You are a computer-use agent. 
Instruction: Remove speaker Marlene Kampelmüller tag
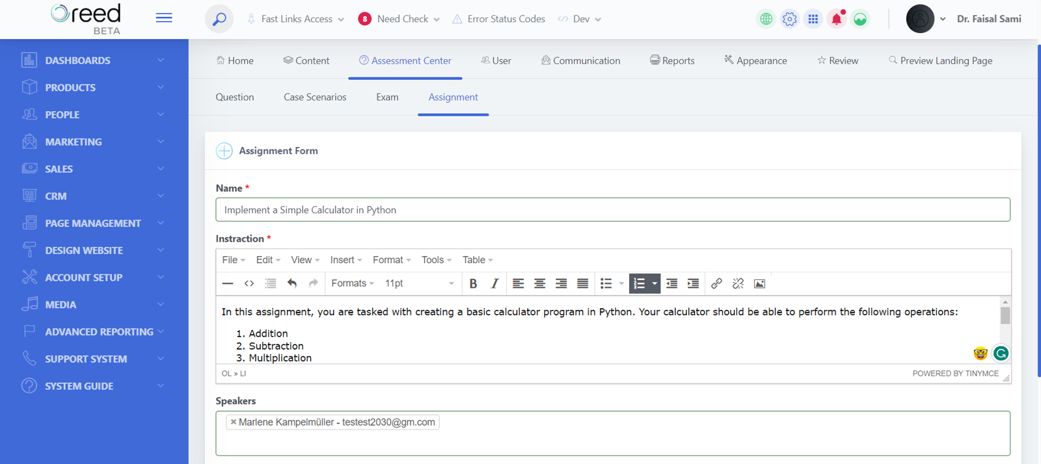coord(233,422)
